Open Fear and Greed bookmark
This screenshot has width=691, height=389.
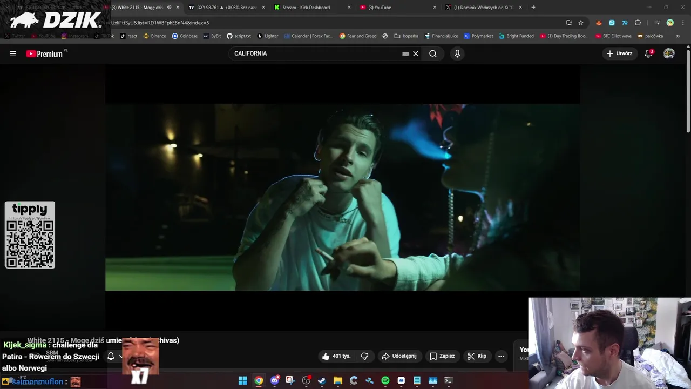click(x=358, y=36)
